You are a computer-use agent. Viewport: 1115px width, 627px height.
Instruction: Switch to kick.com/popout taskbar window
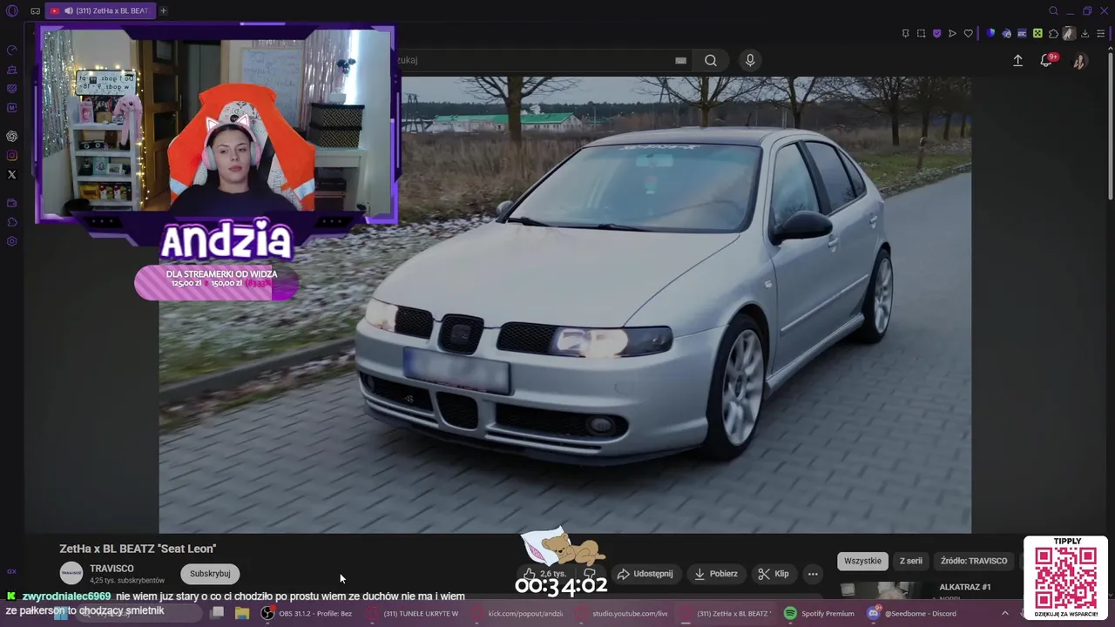pyautogui.click(x=519, y=613)
